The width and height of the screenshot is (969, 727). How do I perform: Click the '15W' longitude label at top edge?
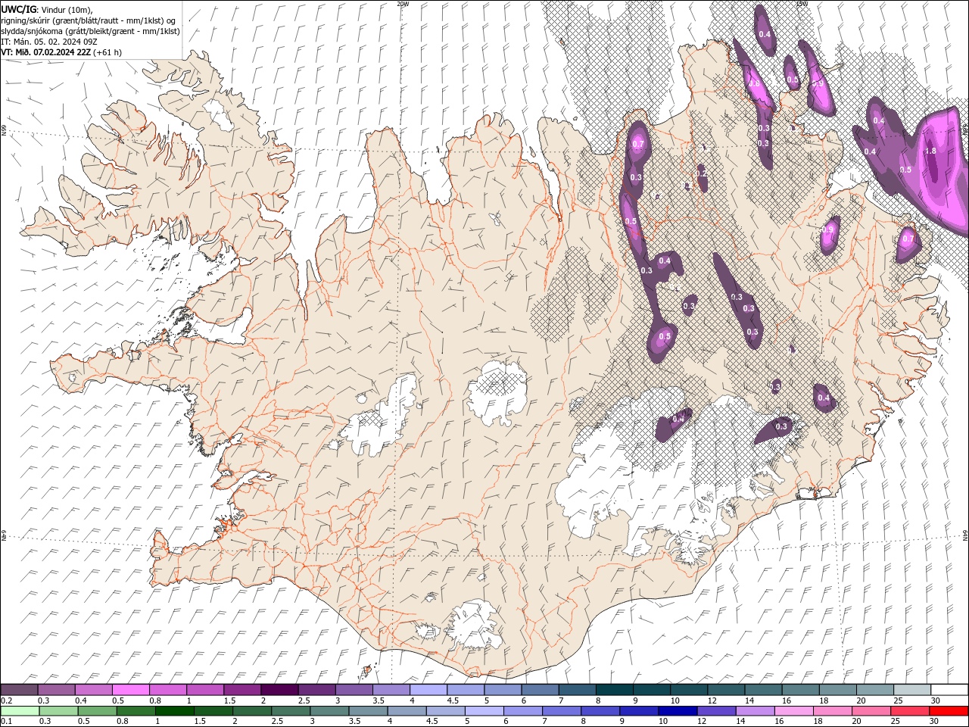[802, 4]
